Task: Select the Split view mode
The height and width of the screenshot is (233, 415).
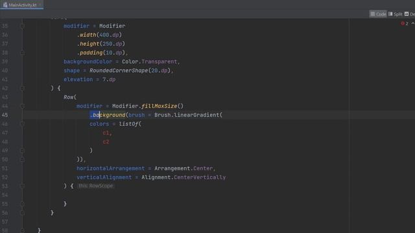Action: coord(395,14)
